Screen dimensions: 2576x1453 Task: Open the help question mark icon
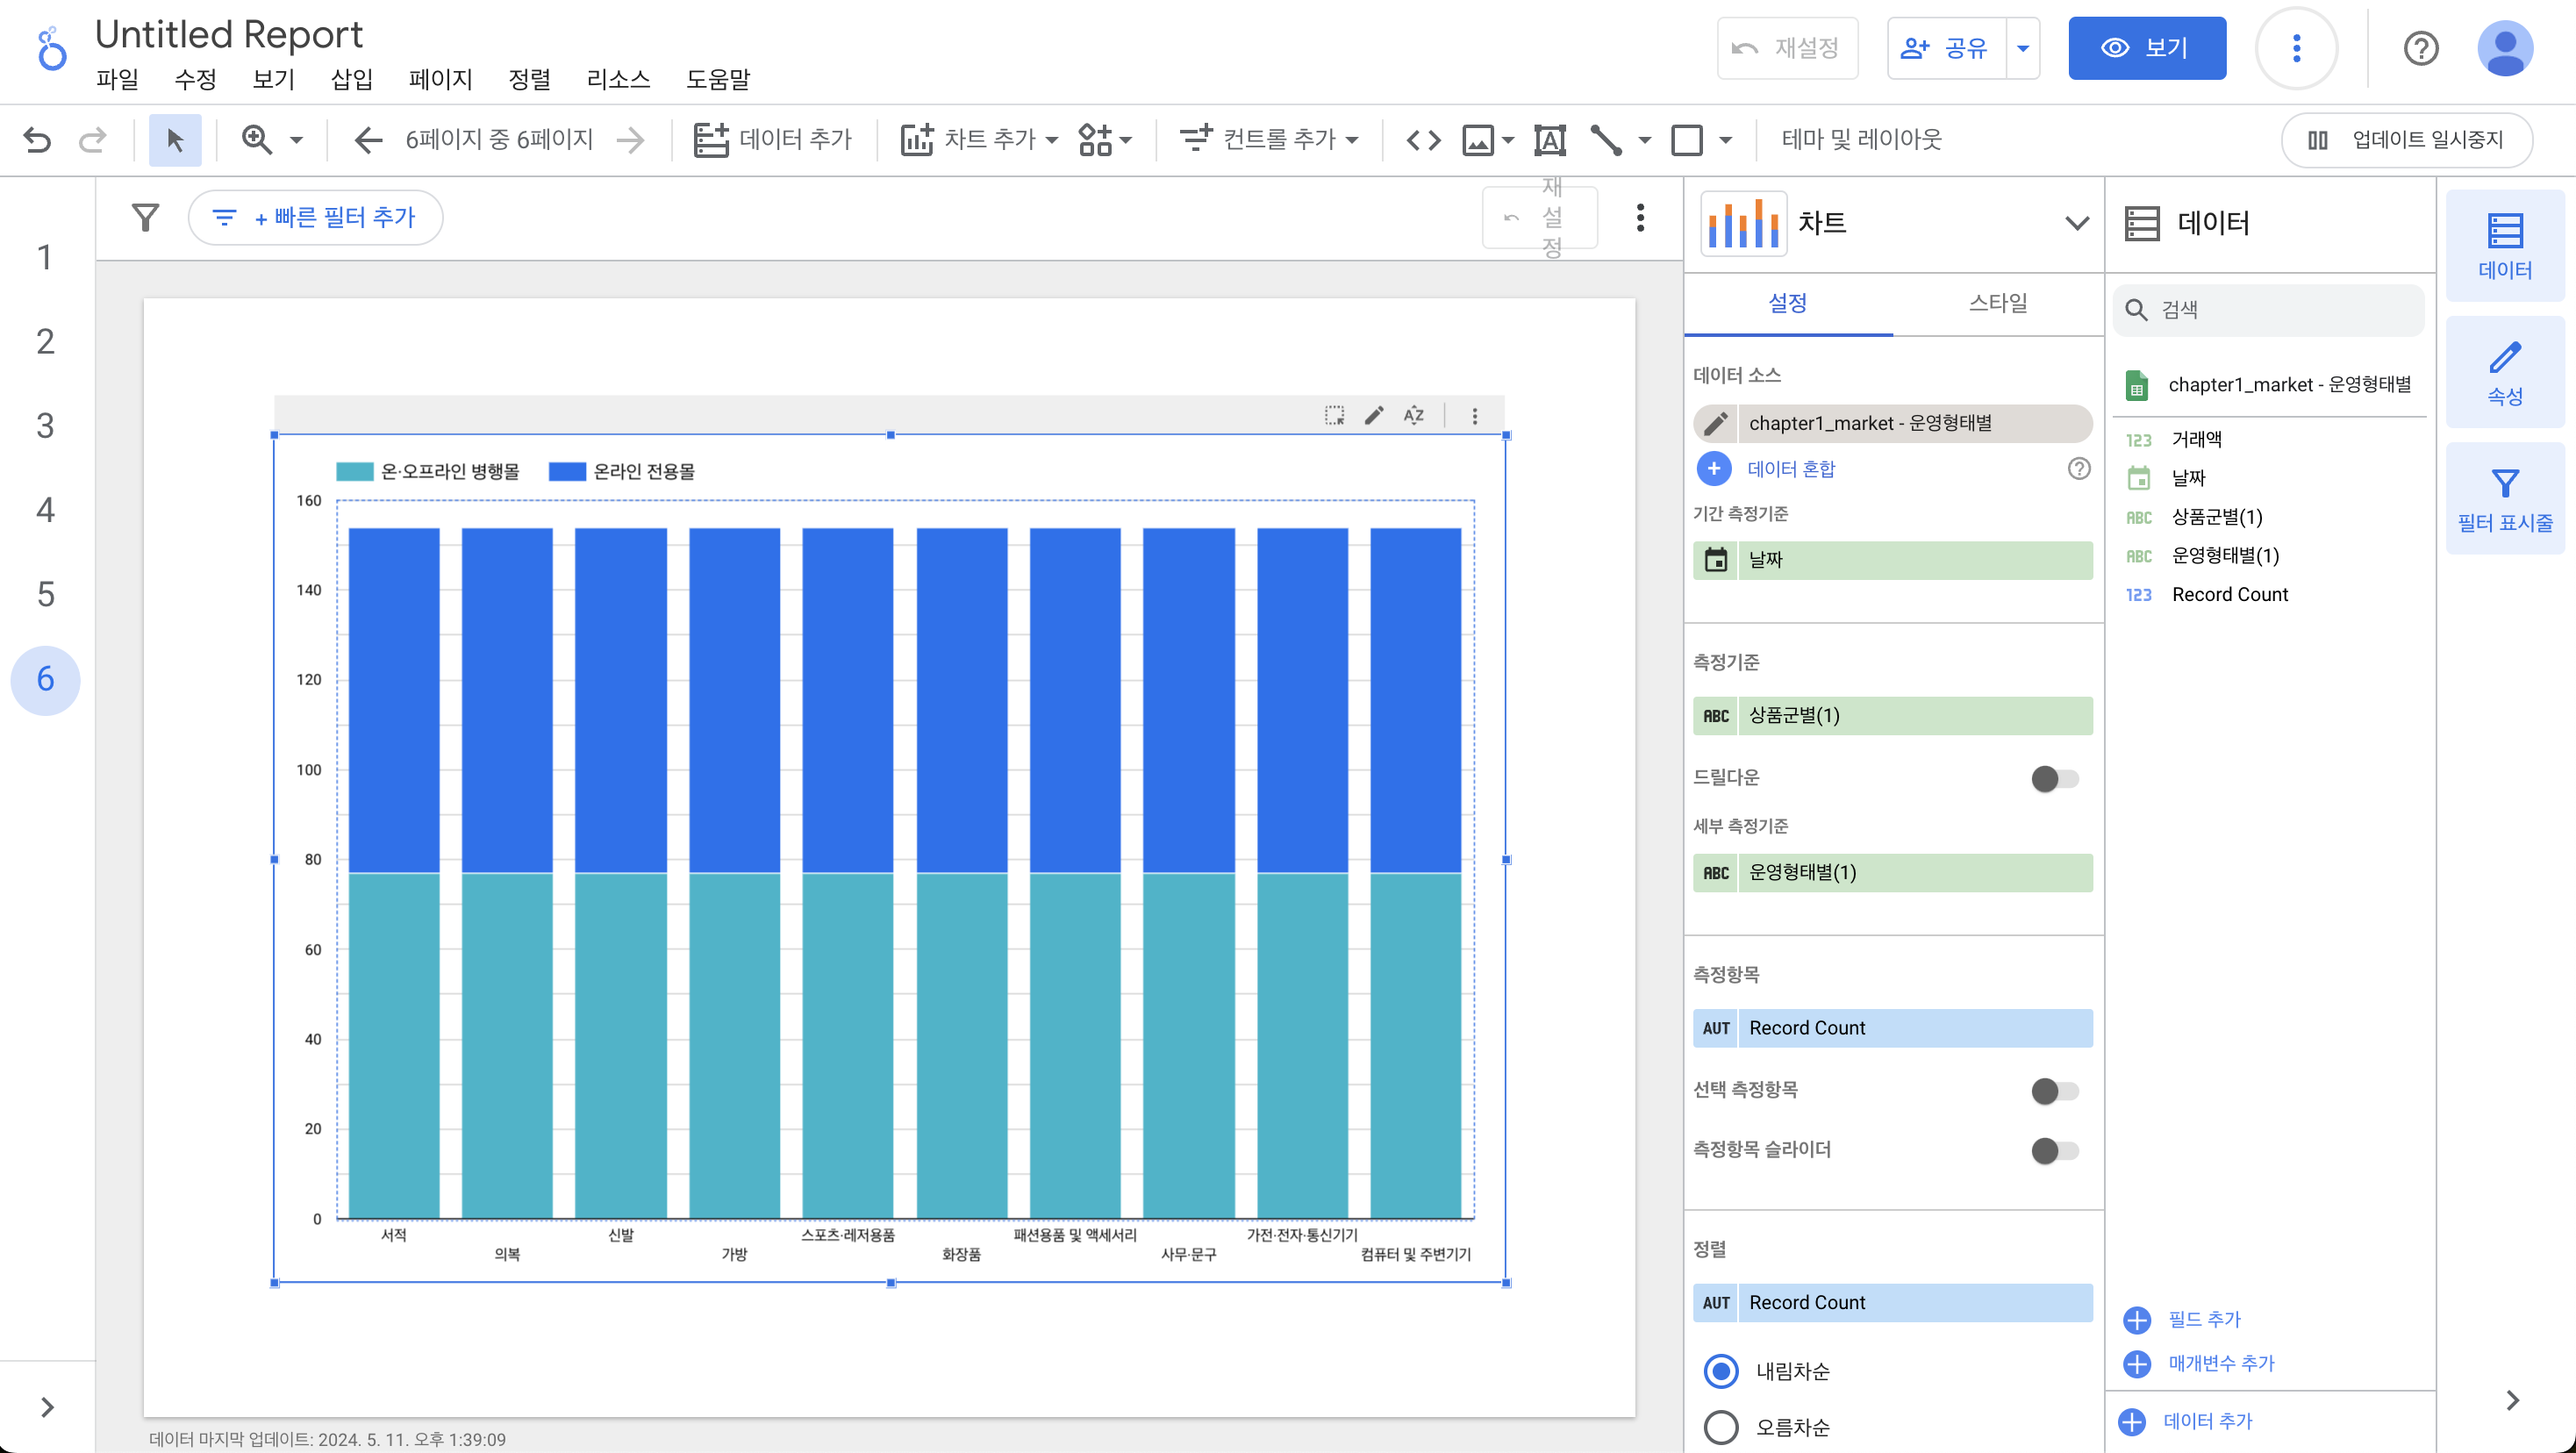(x=2420, y=48)
